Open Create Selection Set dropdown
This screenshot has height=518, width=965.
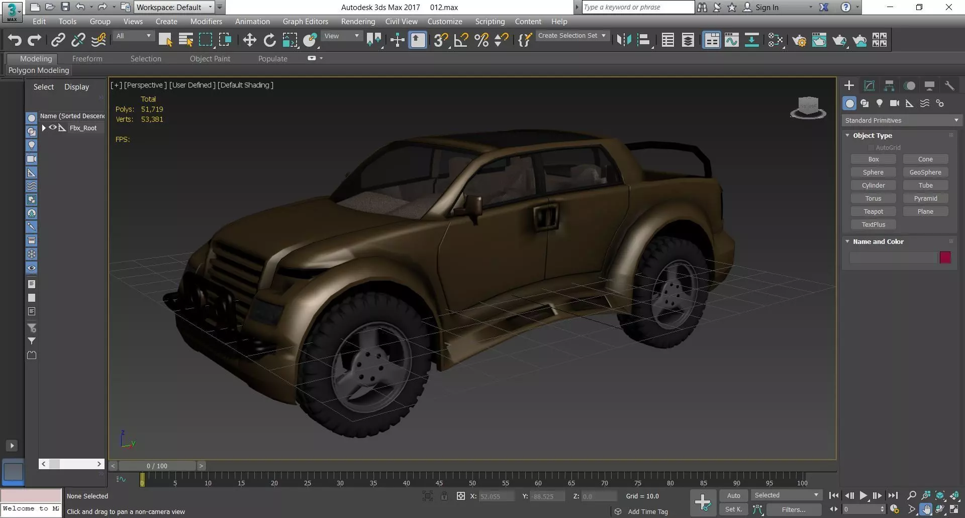click(572, 36)
